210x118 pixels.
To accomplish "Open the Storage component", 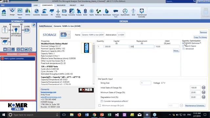I will click(x=64, y=12).
